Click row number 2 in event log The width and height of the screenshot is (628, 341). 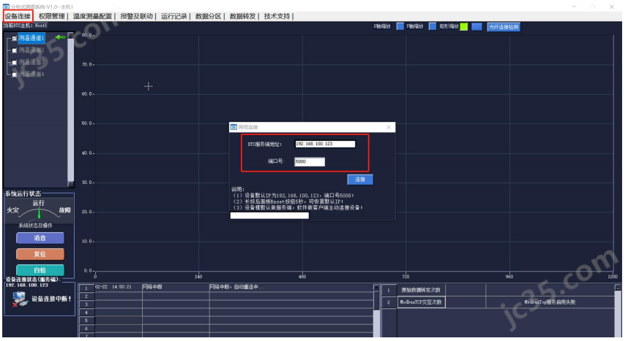click(86, 296)
